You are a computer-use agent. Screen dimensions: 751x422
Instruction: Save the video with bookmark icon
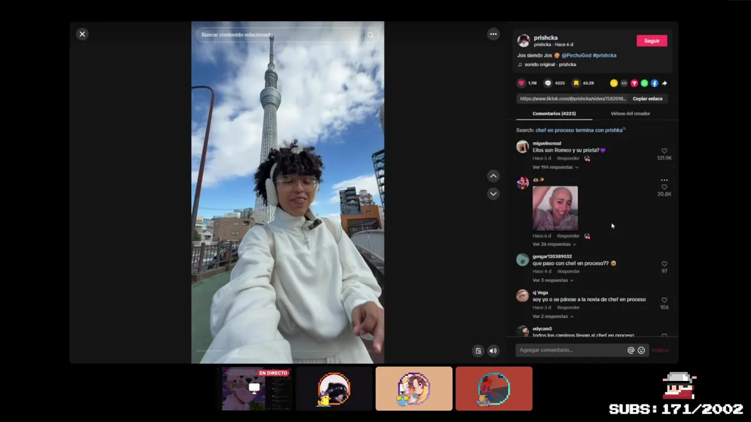click(576, 83)
